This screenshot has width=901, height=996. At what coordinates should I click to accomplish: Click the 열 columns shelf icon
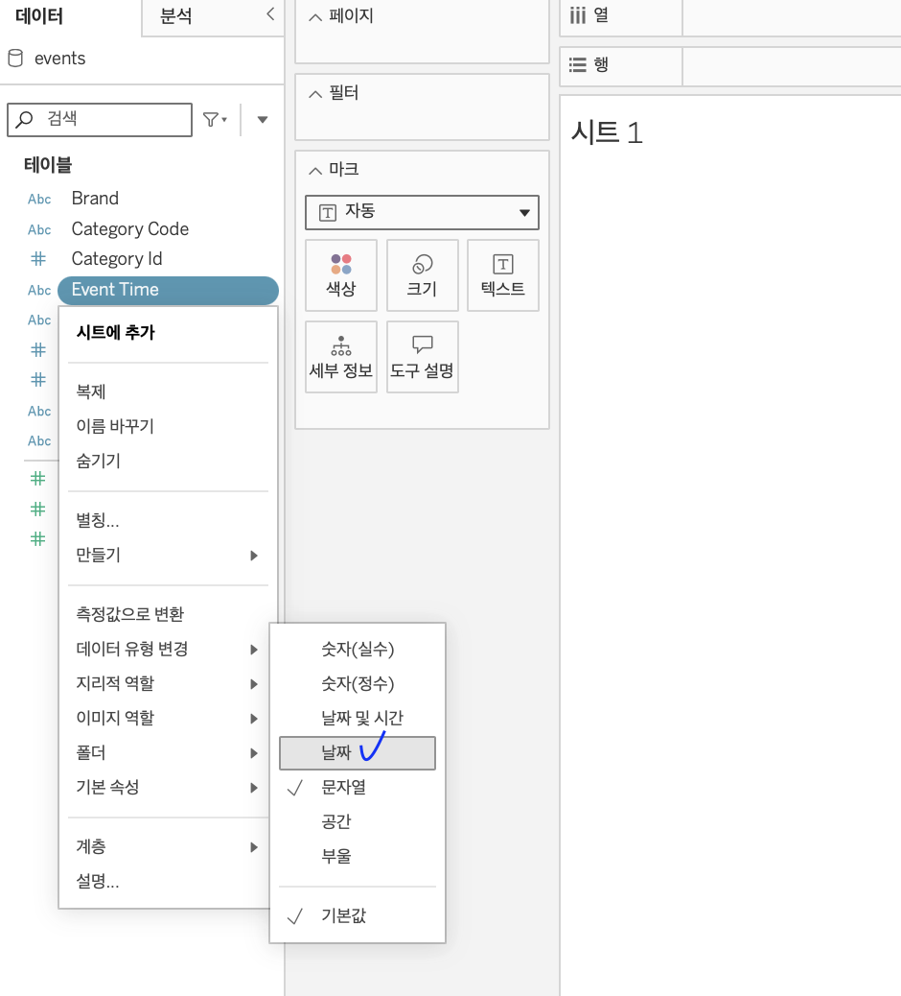pyautogui.click(x=577, y=15)
